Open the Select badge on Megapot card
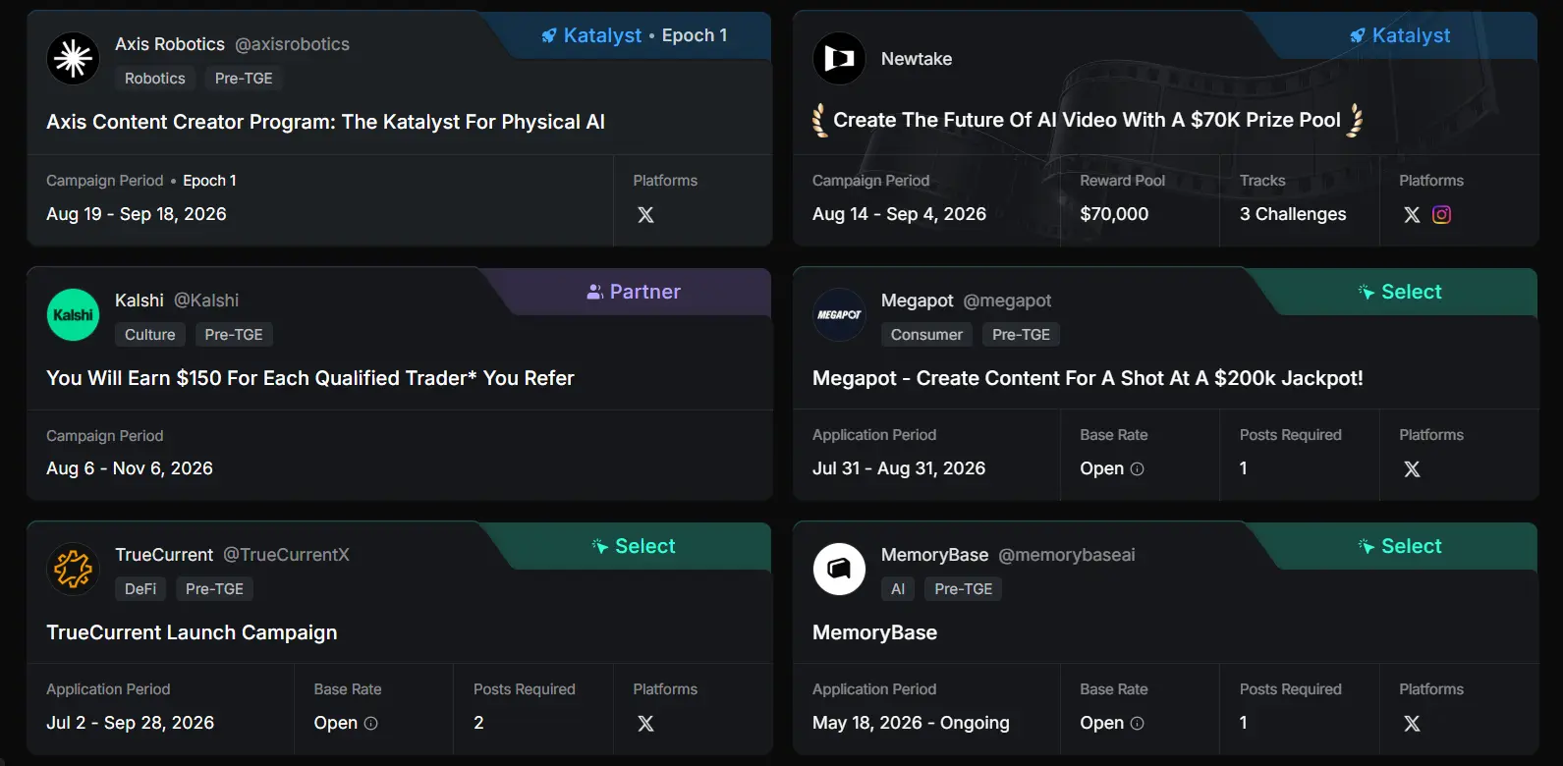1563x766 pixels. (1400, 292)
